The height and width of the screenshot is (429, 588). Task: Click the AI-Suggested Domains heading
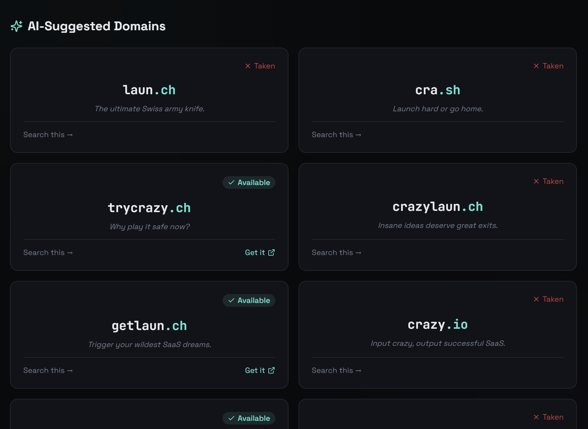coord(96,26)
